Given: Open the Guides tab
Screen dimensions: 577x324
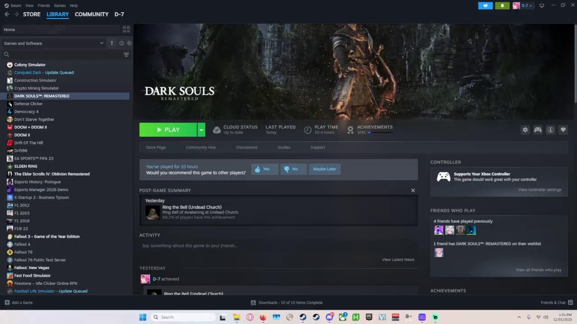Looking at the screenshot, I should [284, 147].
